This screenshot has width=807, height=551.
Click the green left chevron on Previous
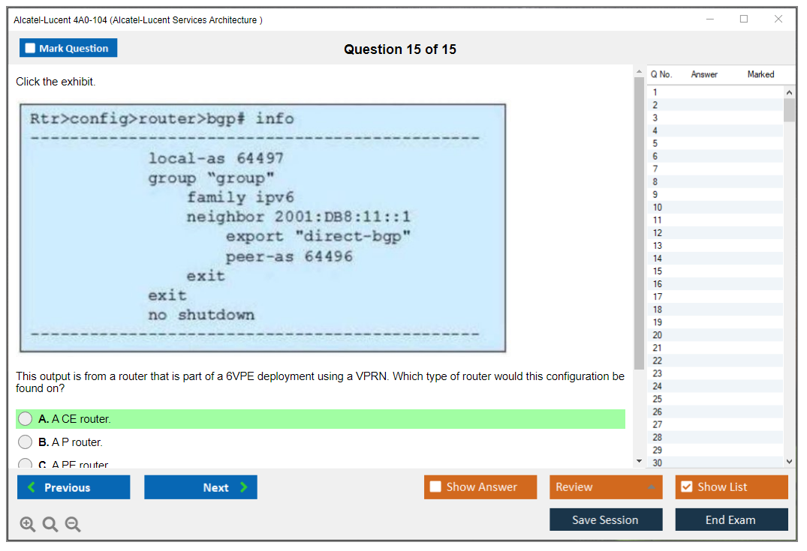click(x=32, y=487)
